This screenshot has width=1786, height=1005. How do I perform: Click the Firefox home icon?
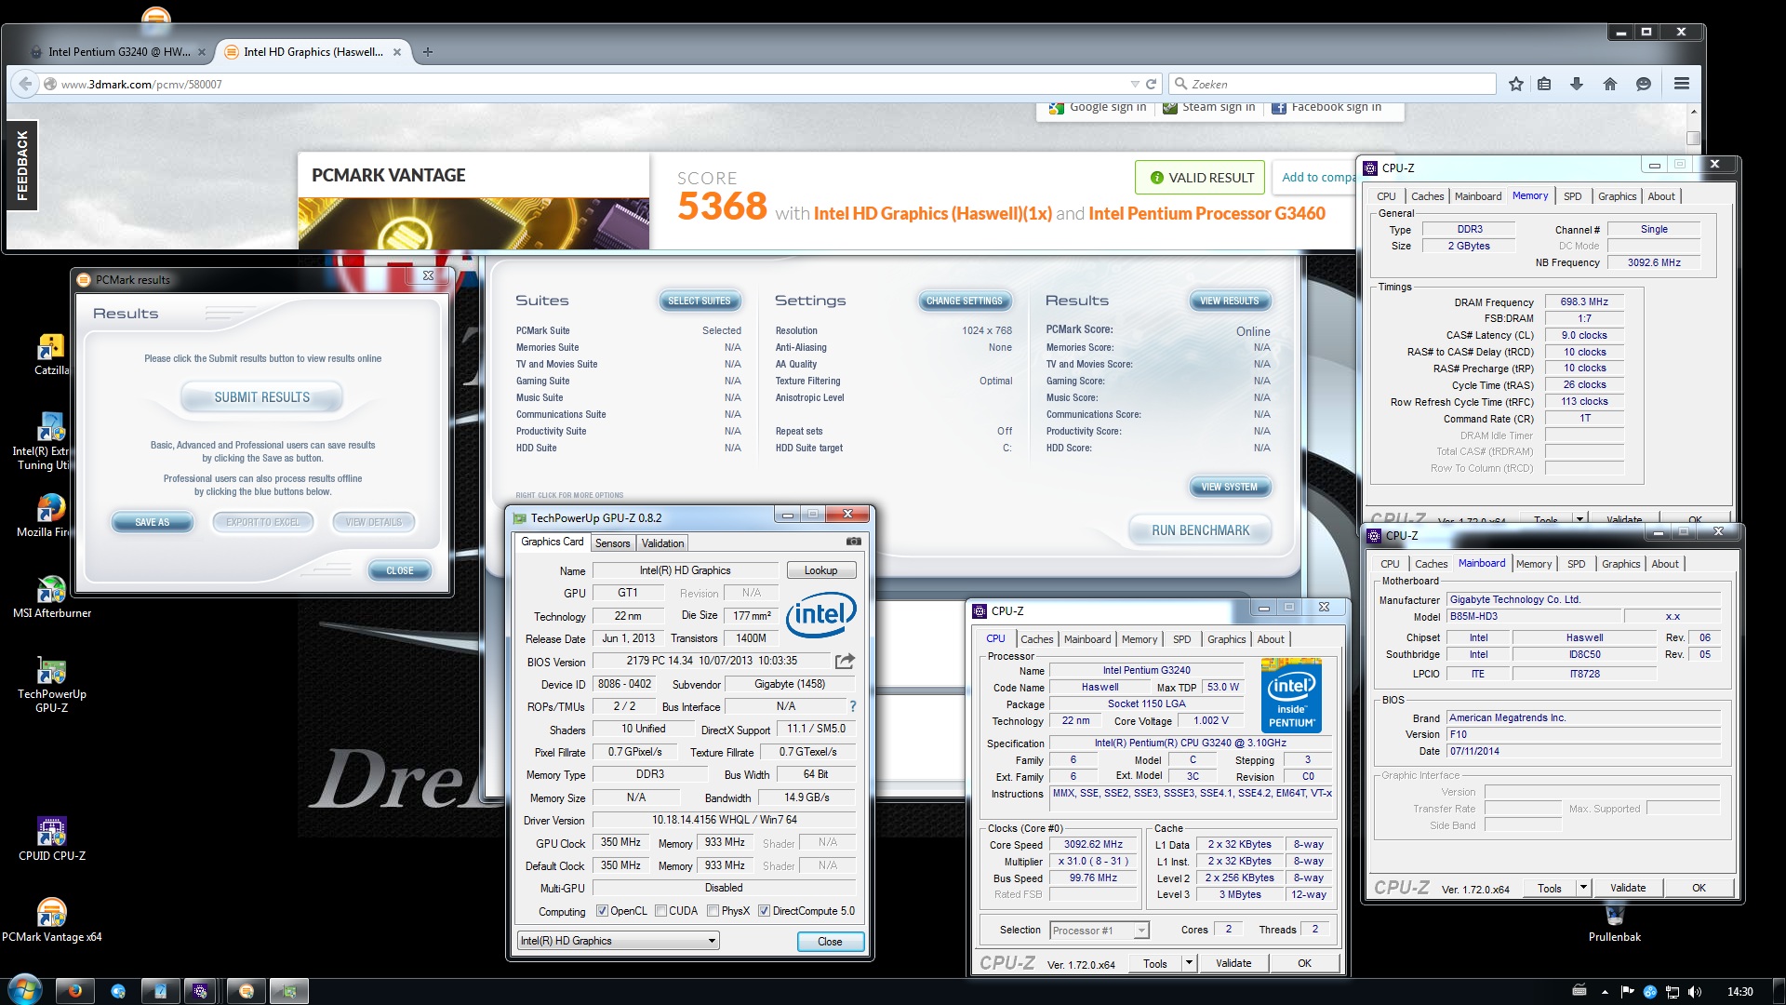click(x=1610, y=84)
